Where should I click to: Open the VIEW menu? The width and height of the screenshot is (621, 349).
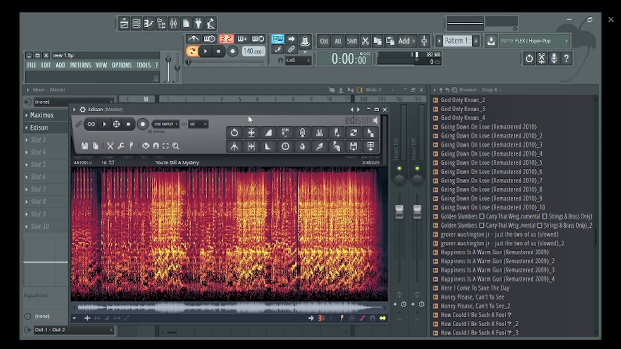101,65
